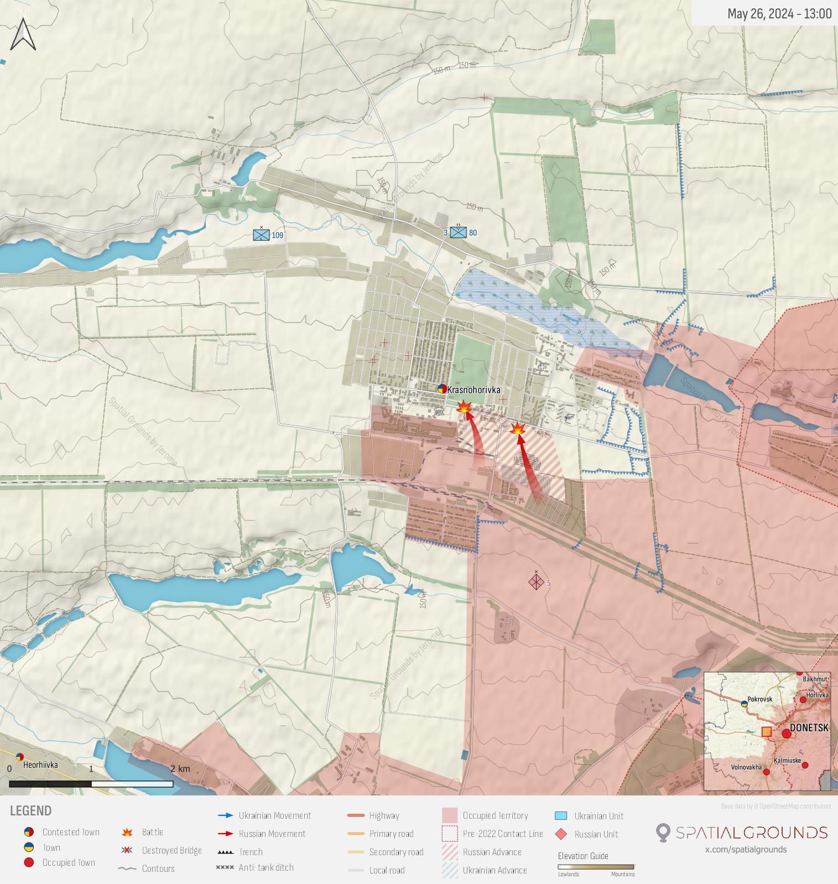
Task: Click the Contested Town icon in the legend
Action: coord(29,832)
